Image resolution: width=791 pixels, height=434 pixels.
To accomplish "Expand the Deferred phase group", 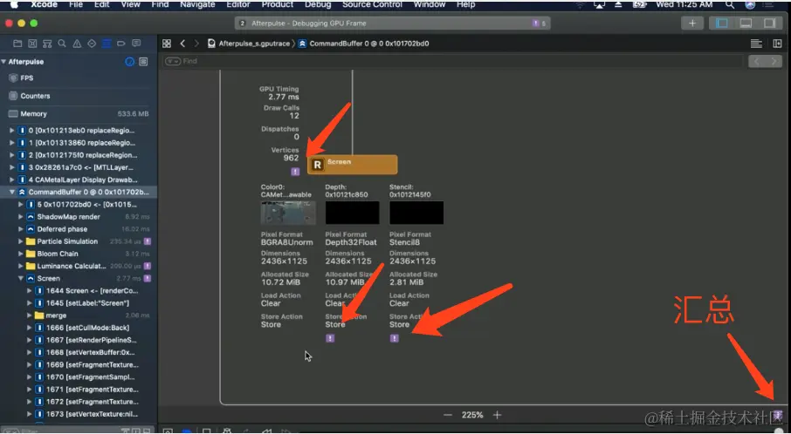I will click(21, 229).
